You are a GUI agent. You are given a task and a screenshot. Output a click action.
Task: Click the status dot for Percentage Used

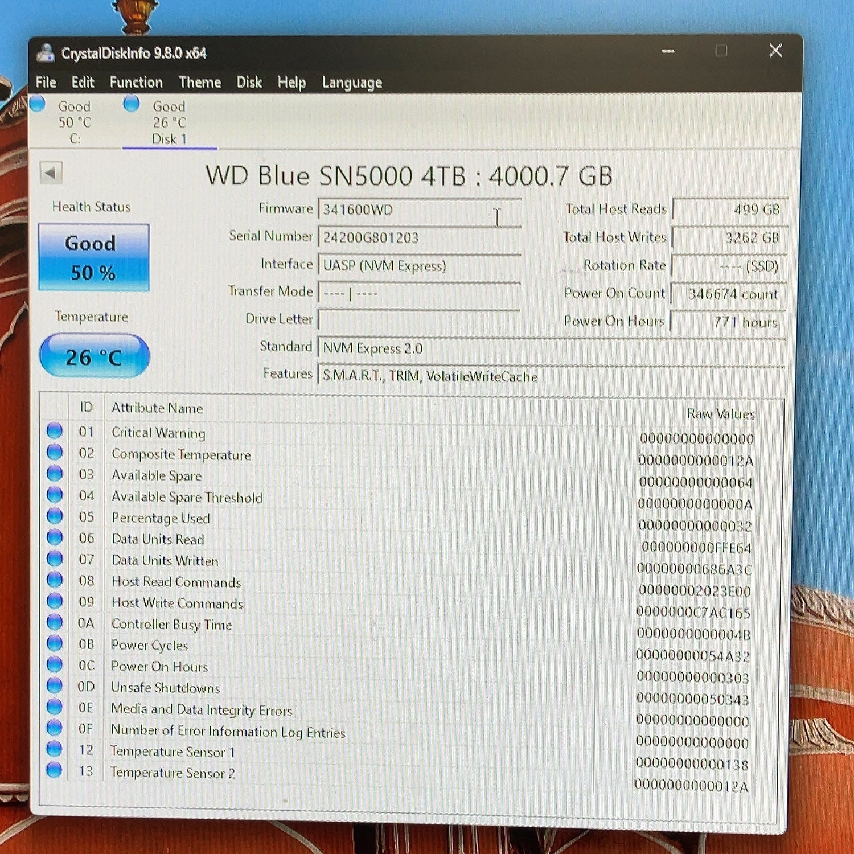[55, 516]
